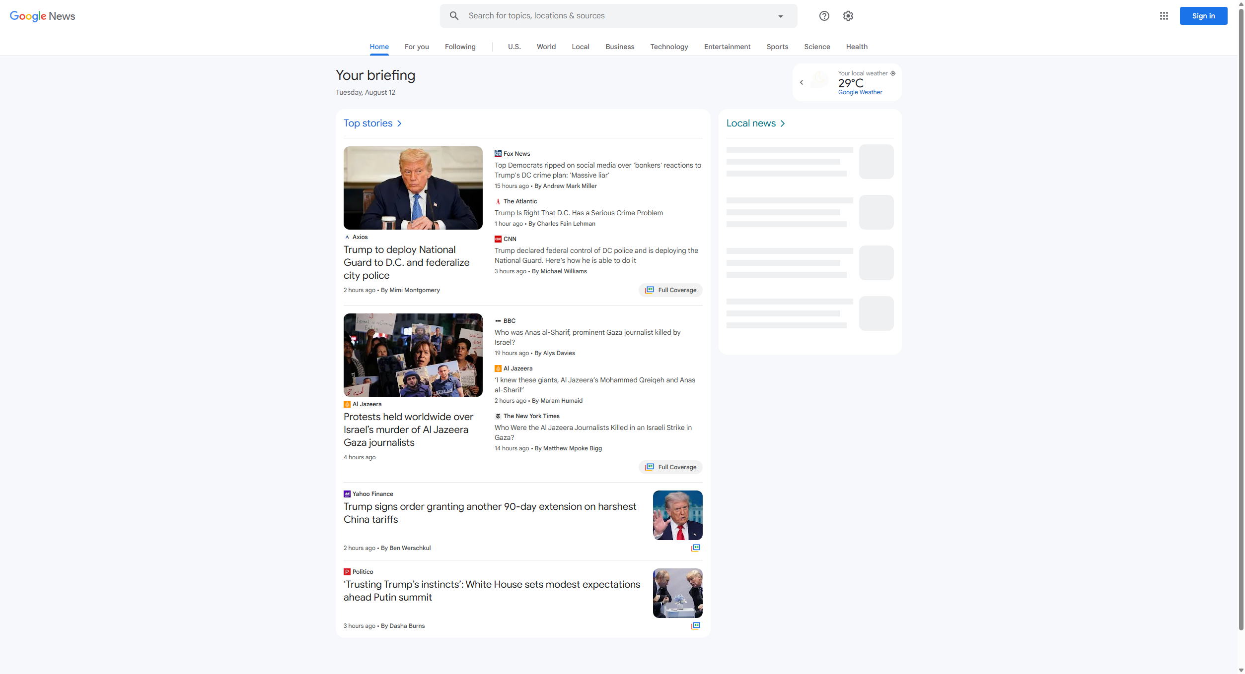Click 'Tuesday, August 12' date text
Viewport: 1245px width, 674px height.
[x=365, y=92]
